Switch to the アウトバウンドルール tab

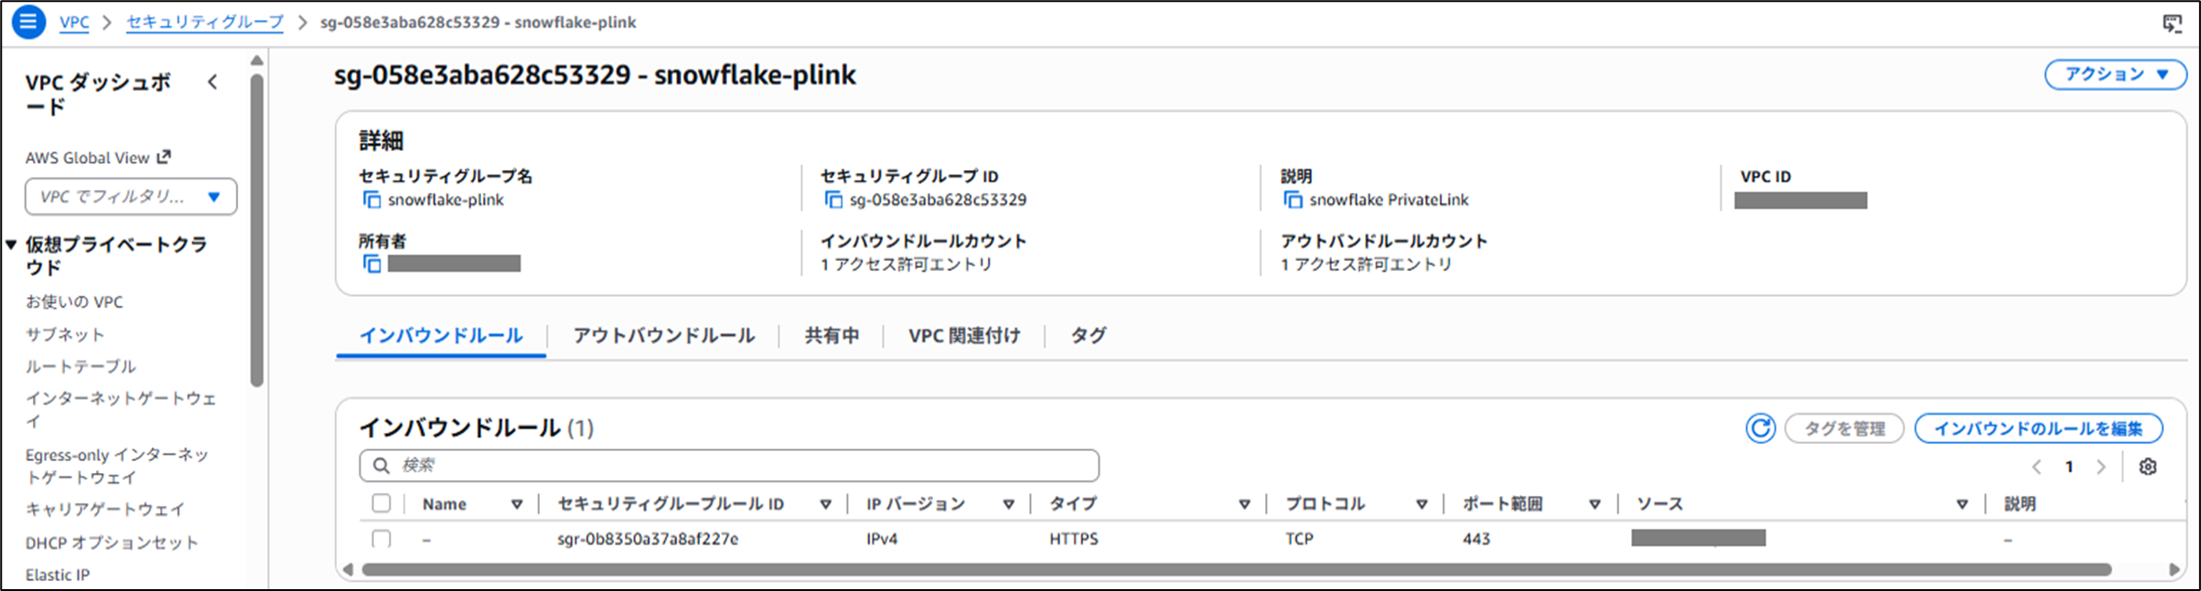664,336
